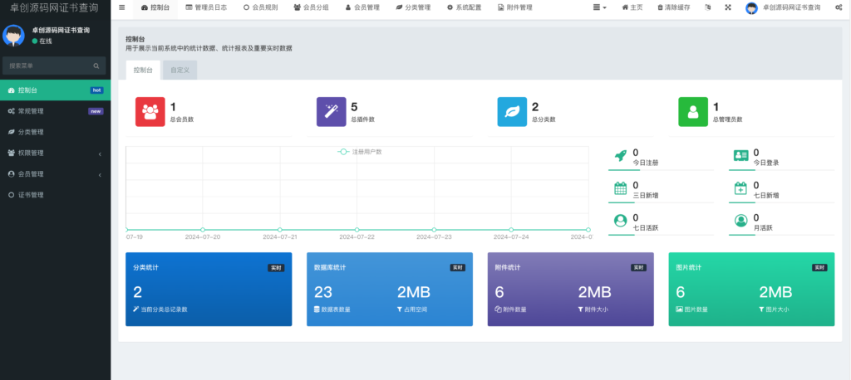Click the calendar-plus icon for 七日新增

point(740,188)
